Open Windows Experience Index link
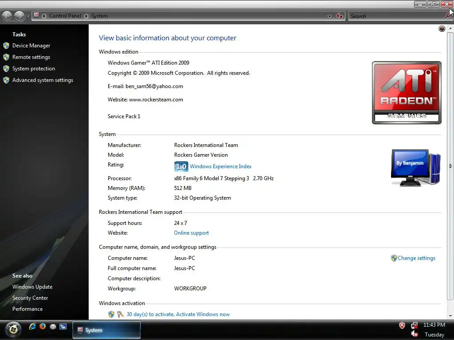454x340 pixels. [220, 166]
